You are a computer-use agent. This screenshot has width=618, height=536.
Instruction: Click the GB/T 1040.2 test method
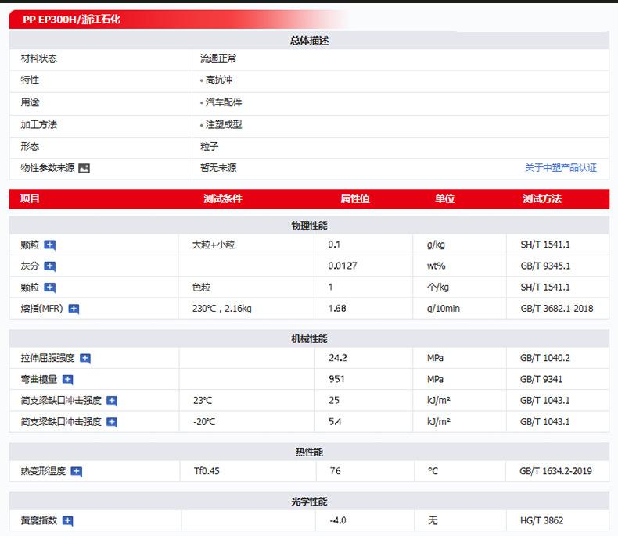[545, 358]
